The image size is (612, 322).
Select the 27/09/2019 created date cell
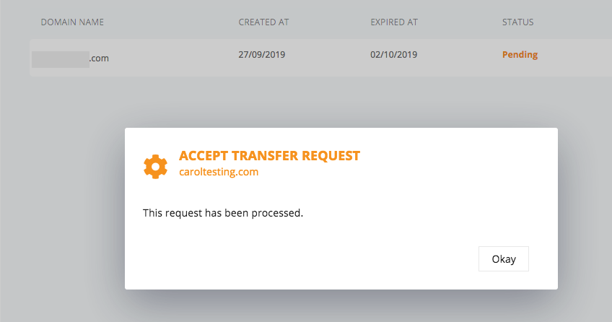pyautogui.click(x=261, y=55)
